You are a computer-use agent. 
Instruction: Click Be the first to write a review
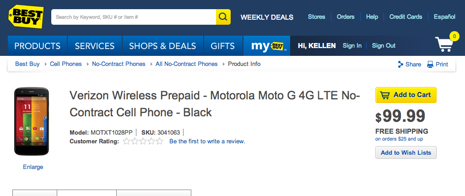(x=207, y=142)
